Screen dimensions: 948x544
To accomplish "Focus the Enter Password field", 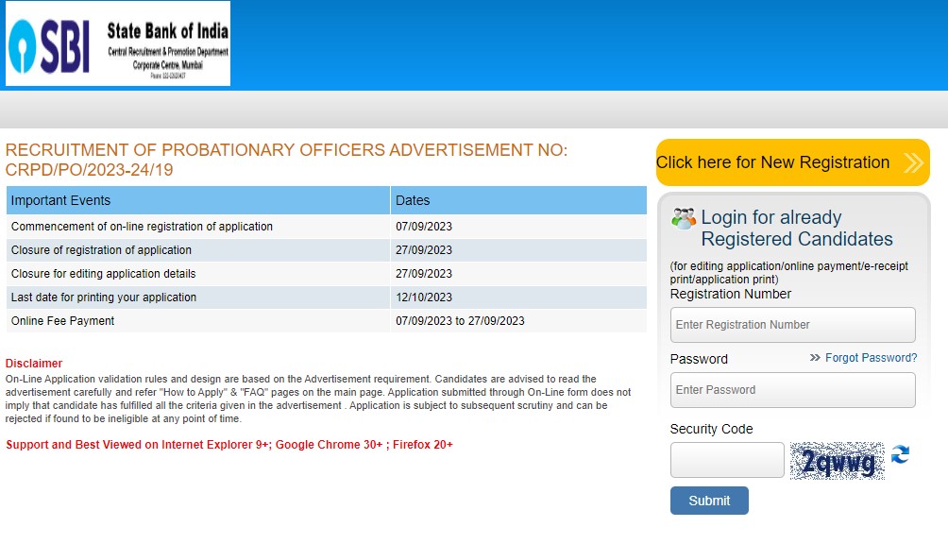I will click(792, 390).
